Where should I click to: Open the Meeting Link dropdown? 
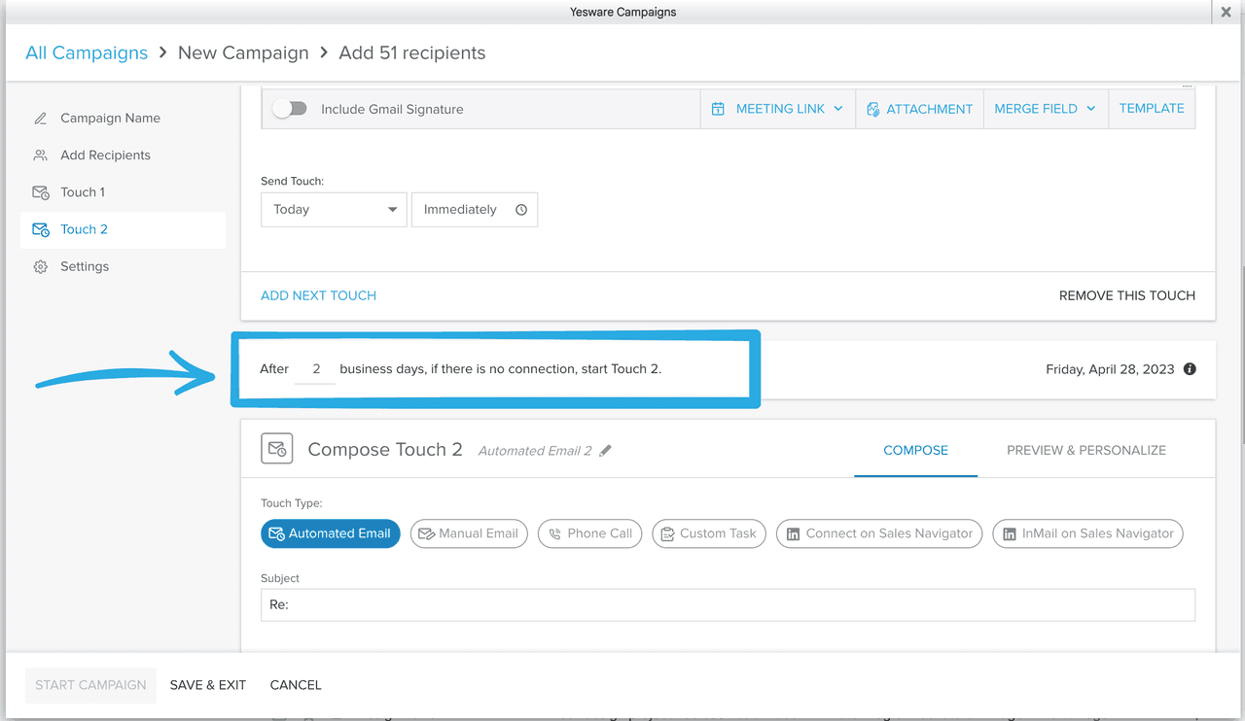tap(777, 108)
